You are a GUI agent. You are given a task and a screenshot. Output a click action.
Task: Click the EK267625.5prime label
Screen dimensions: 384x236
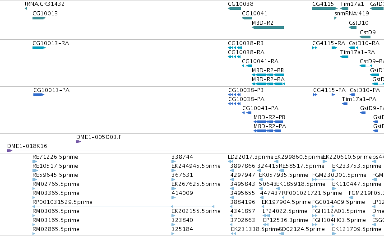(x=196, y=184)
